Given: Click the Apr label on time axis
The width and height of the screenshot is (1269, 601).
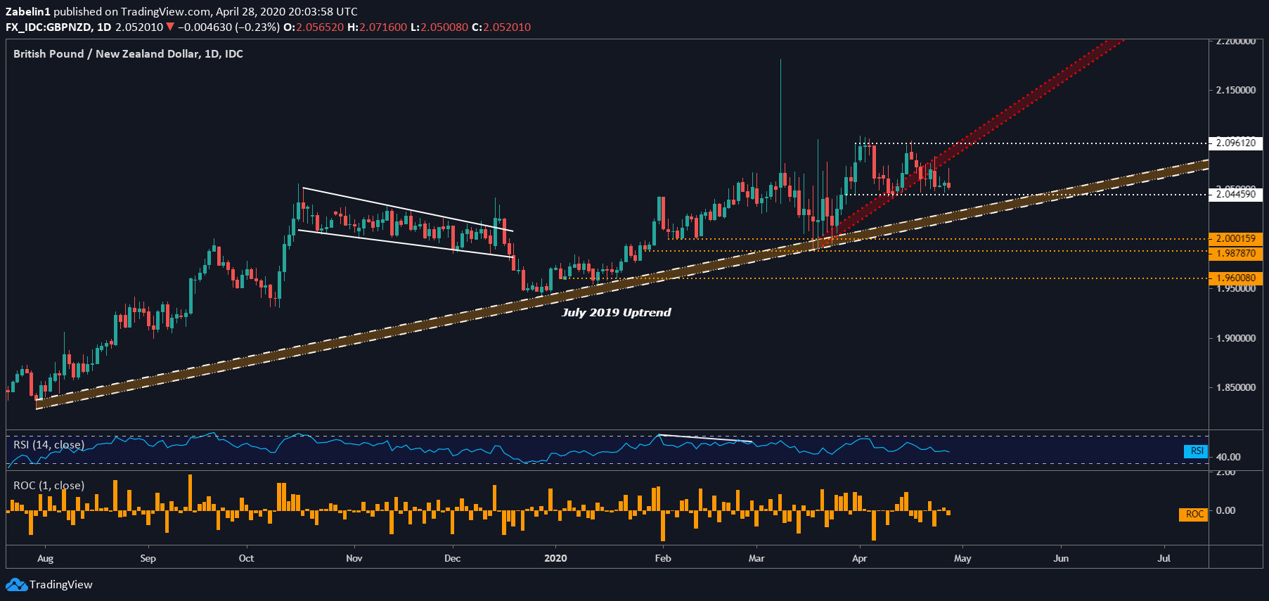Looking at the screenshot, I should point(859,559).
